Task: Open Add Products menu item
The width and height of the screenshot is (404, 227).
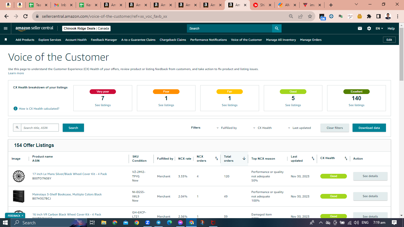Action: click(25, 40)
